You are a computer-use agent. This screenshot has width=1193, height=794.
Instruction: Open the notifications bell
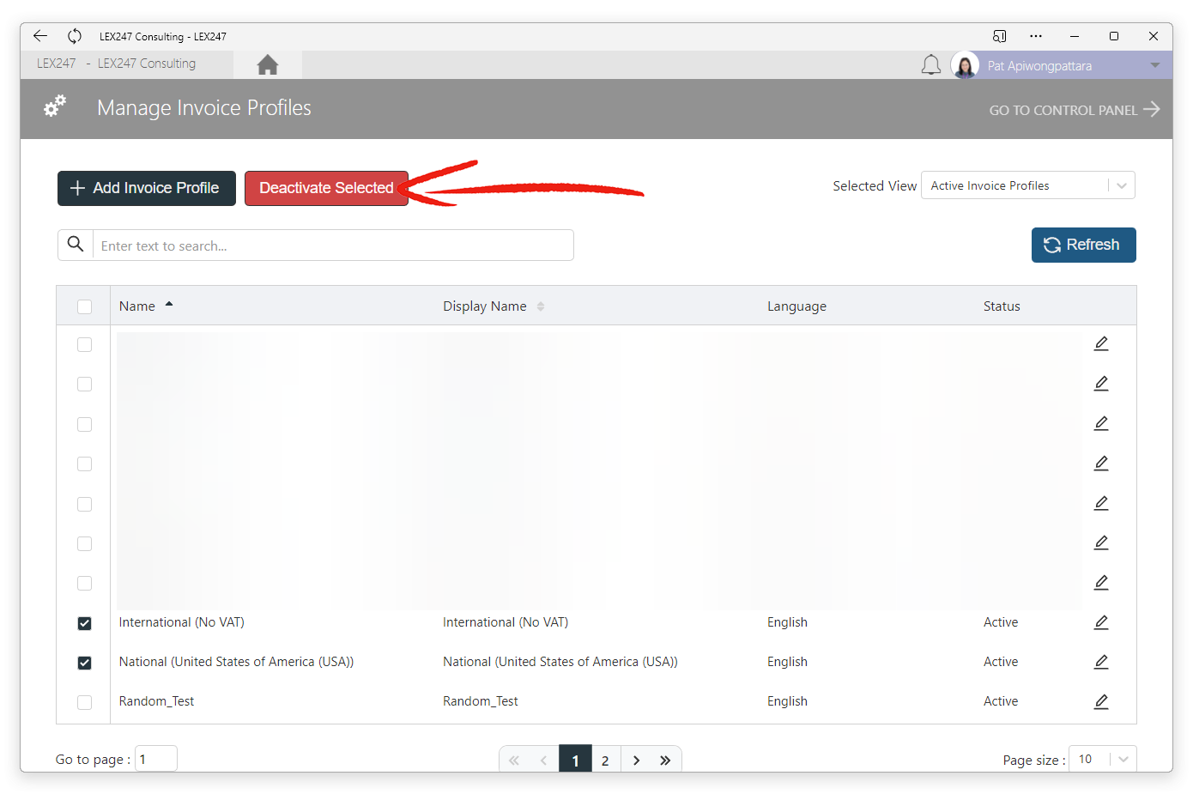[x=931, y=65]
